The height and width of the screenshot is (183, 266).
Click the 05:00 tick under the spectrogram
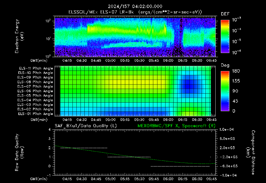110,60
